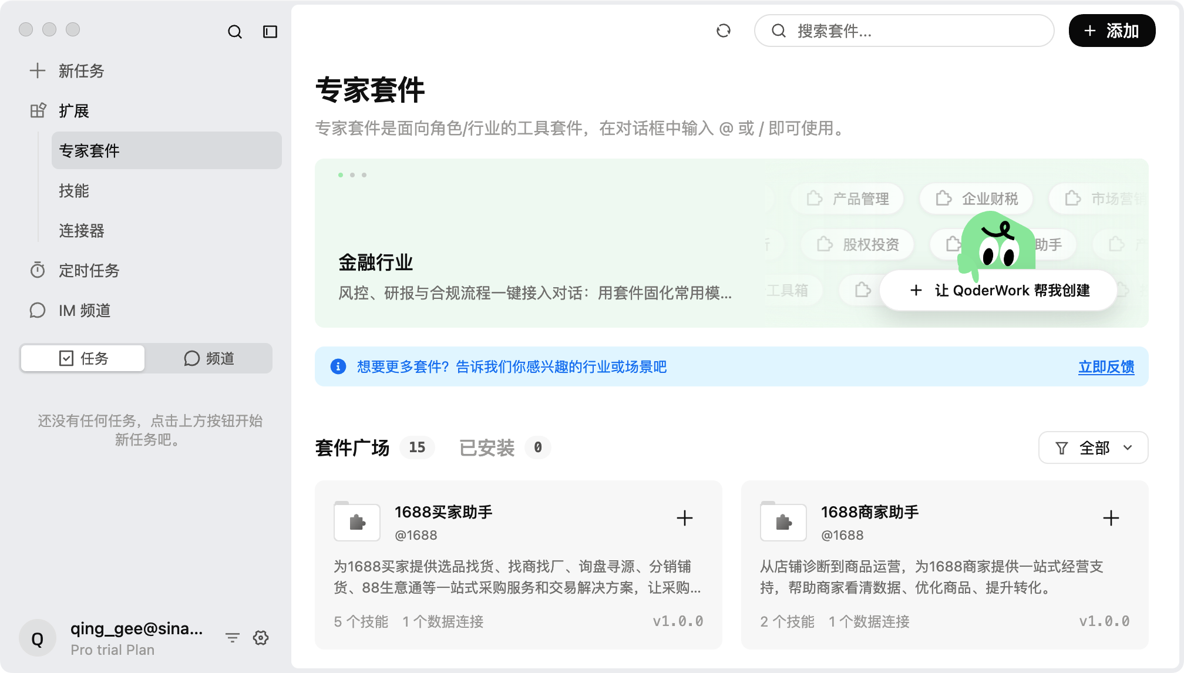Click the blue info icon in feedback banner
The image size is (1184, 673).
pos(338,366)
